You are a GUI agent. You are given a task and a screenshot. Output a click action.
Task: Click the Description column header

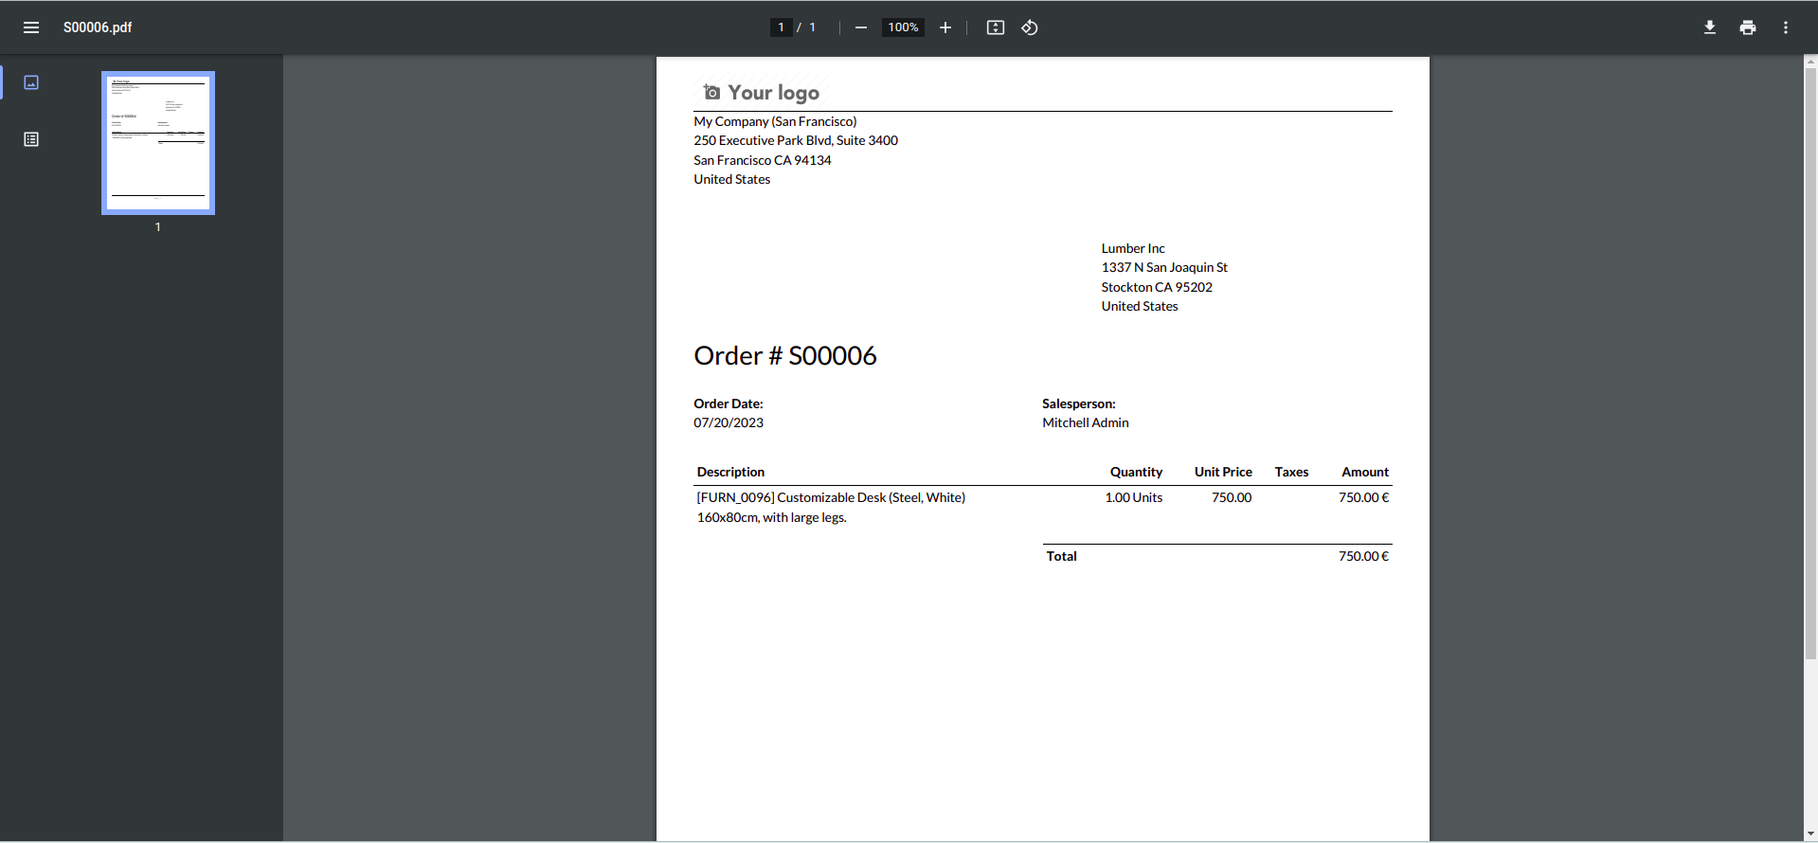coord(730,472)
